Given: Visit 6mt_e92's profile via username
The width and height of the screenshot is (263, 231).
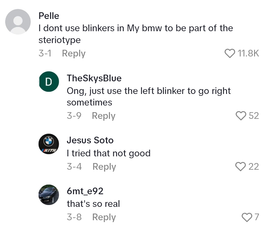Looking at the screenshot, I should click(85, 191).
